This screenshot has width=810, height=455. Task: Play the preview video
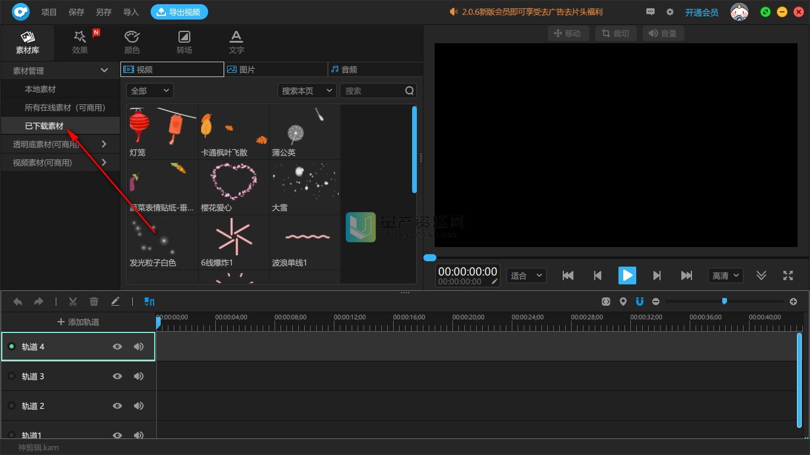point(627,275)
